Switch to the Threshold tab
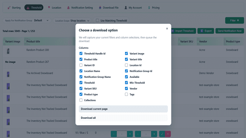 [x=34, y=8]
